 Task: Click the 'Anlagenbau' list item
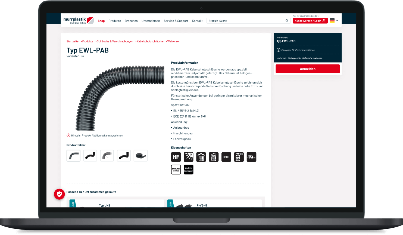[181, 128]
